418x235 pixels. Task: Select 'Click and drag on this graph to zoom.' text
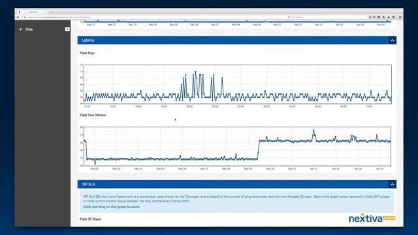(x=112, y=207)
